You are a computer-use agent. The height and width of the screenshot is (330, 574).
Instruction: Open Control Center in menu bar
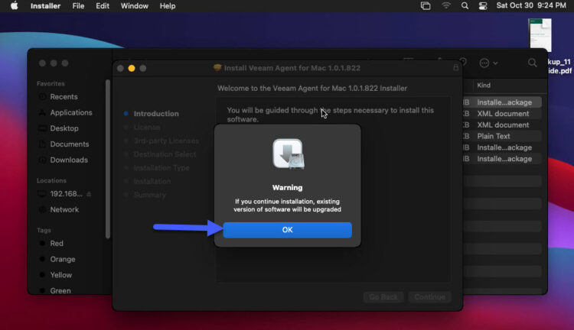483,6
